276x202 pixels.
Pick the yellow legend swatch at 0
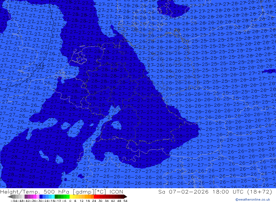click(x=71, y=197)
